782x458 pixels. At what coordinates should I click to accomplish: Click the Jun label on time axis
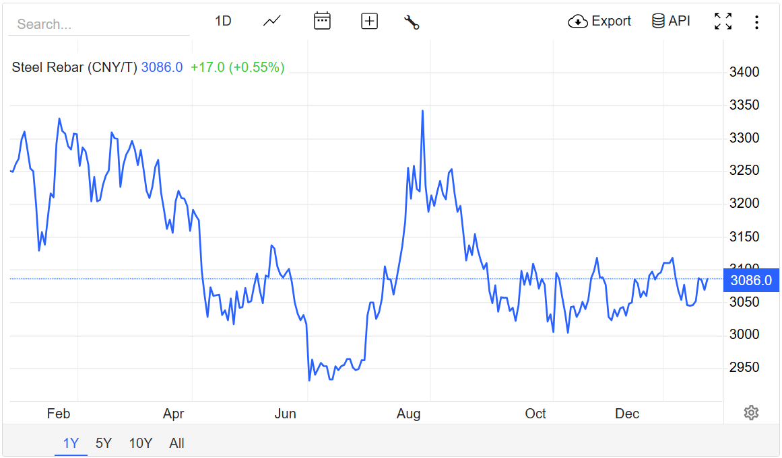285,414
